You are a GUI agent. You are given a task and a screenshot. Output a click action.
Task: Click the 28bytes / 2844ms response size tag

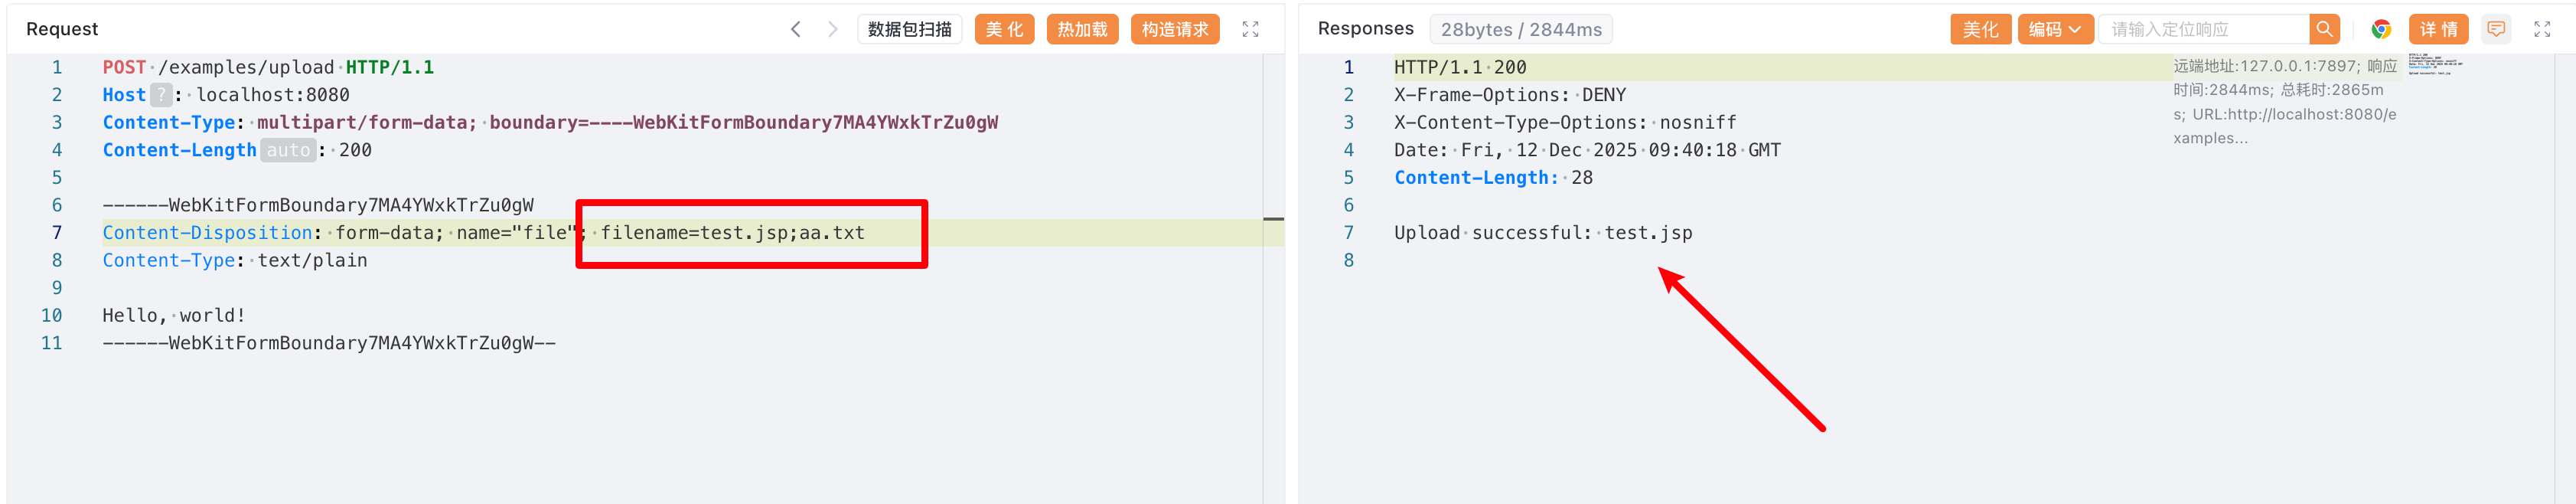1520,29
